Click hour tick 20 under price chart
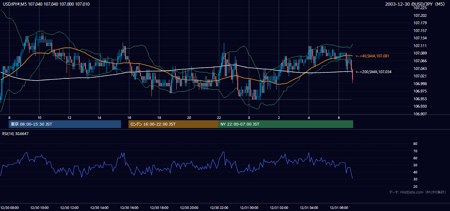Viewport: 450px width, 211px height. coord(189,117)
